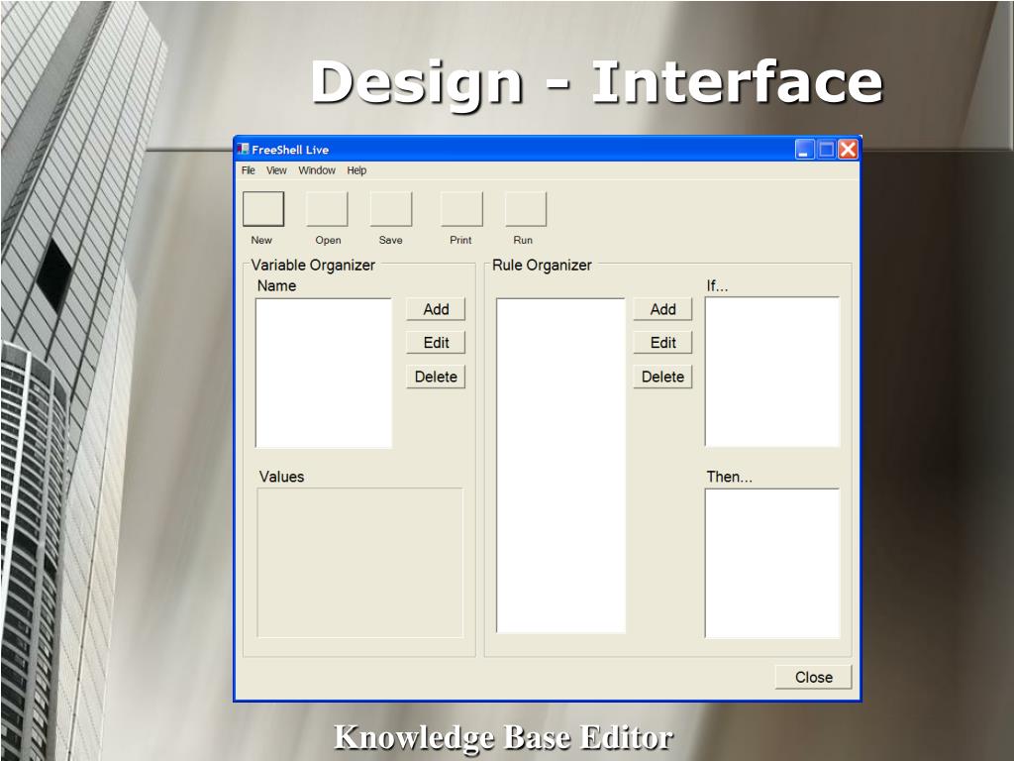
Task: Click the Print toolbar button
Action: [461, 209]
